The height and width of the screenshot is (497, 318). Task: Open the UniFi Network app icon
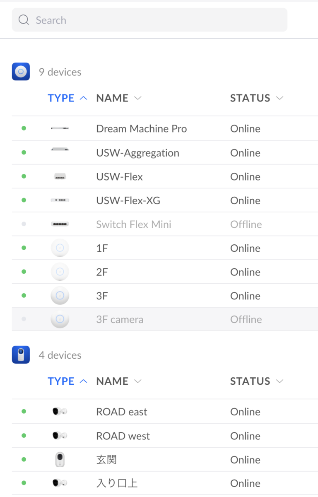(21, 72)
